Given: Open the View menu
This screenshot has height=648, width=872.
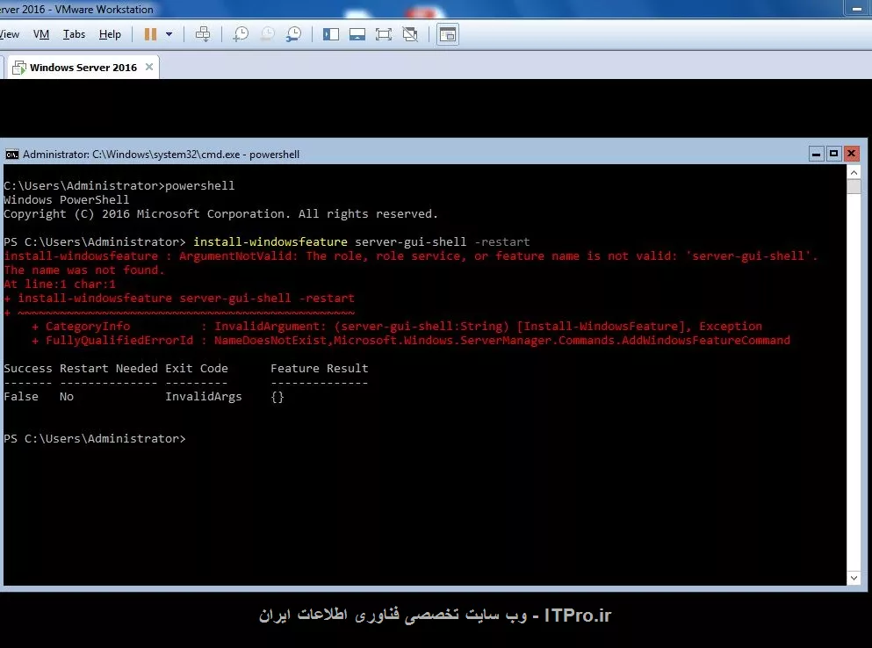Looking at the screenshot, I should tap(10, 34).
